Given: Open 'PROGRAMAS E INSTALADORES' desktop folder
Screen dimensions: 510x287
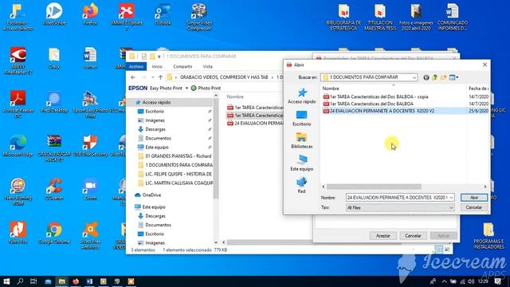Looking at the screenshot, I should point(488,236).
